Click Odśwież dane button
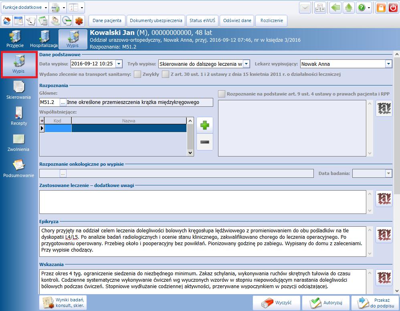Screen dimensions: 400x311 tap(237, 21)
